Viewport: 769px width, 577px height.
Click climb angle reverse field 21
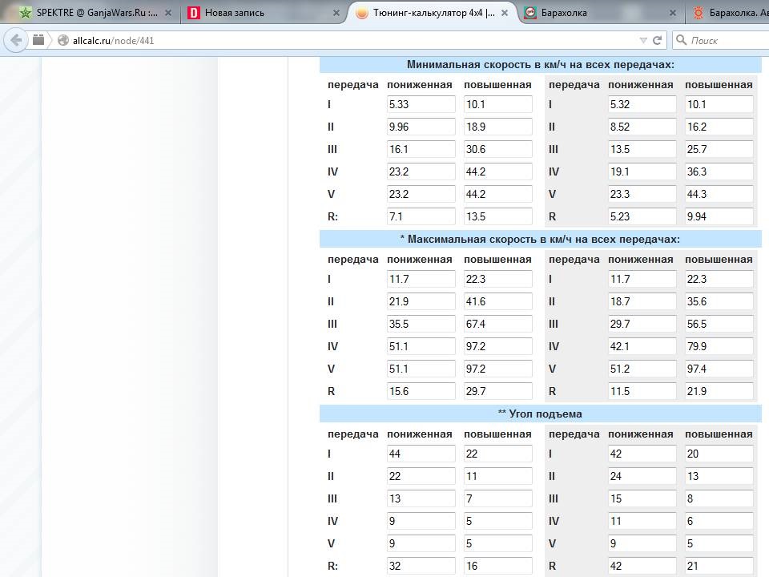click(719, 566)
